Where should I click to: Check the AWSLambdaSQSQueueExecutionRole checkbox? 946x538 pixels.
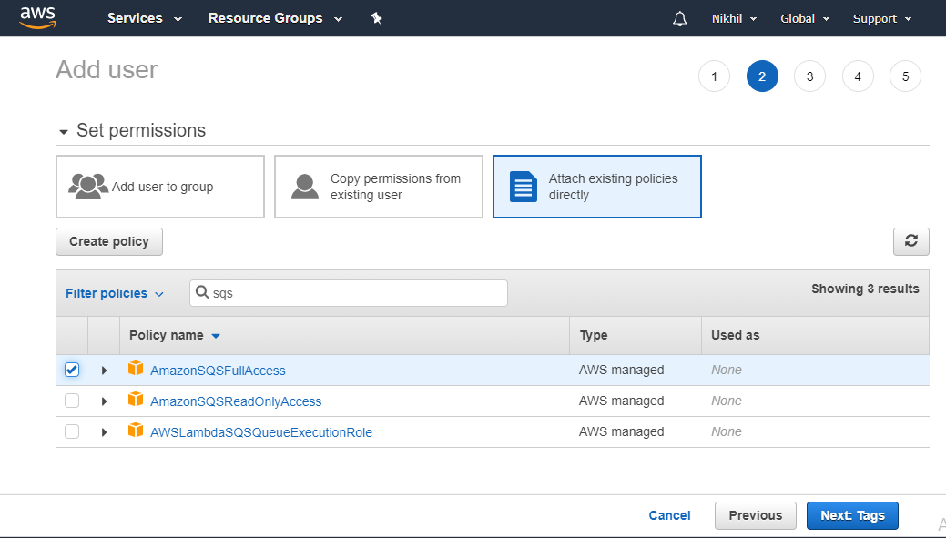72,431
